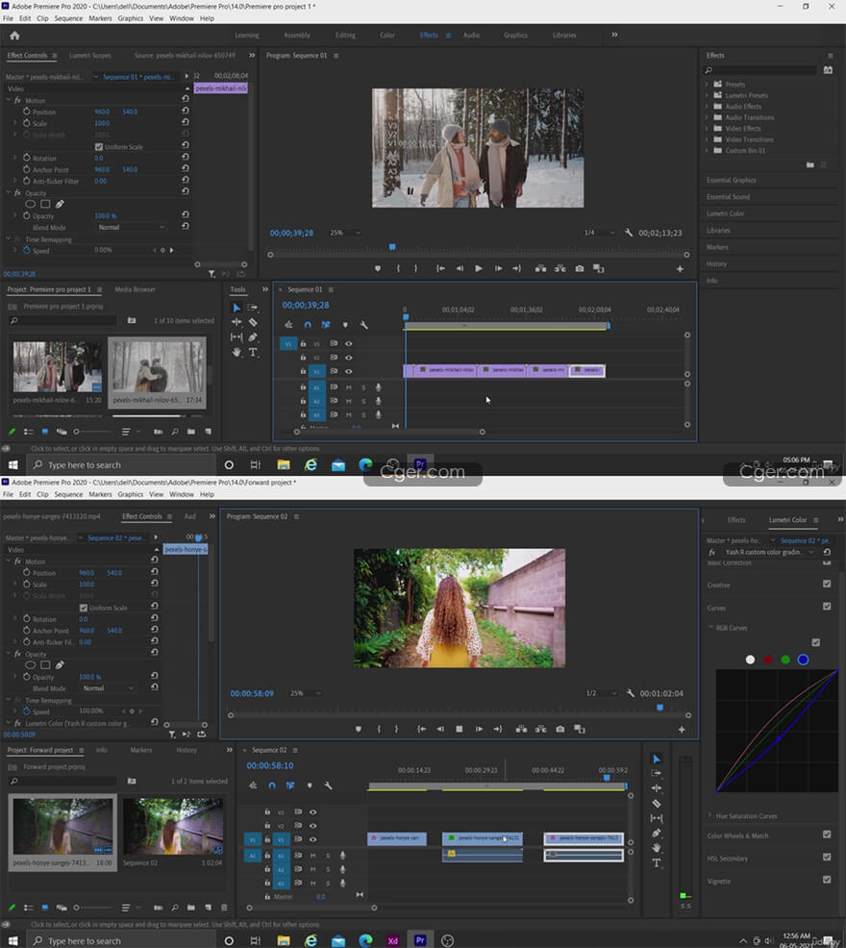Toggle the Color Wheels & Match checkbox

[827, 835]
